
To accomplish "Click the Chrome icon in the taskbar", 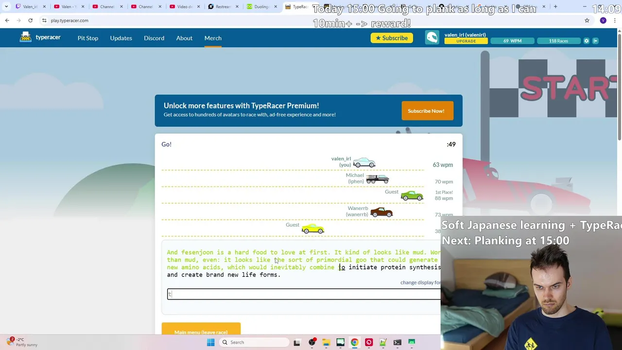I will [355, 342].
